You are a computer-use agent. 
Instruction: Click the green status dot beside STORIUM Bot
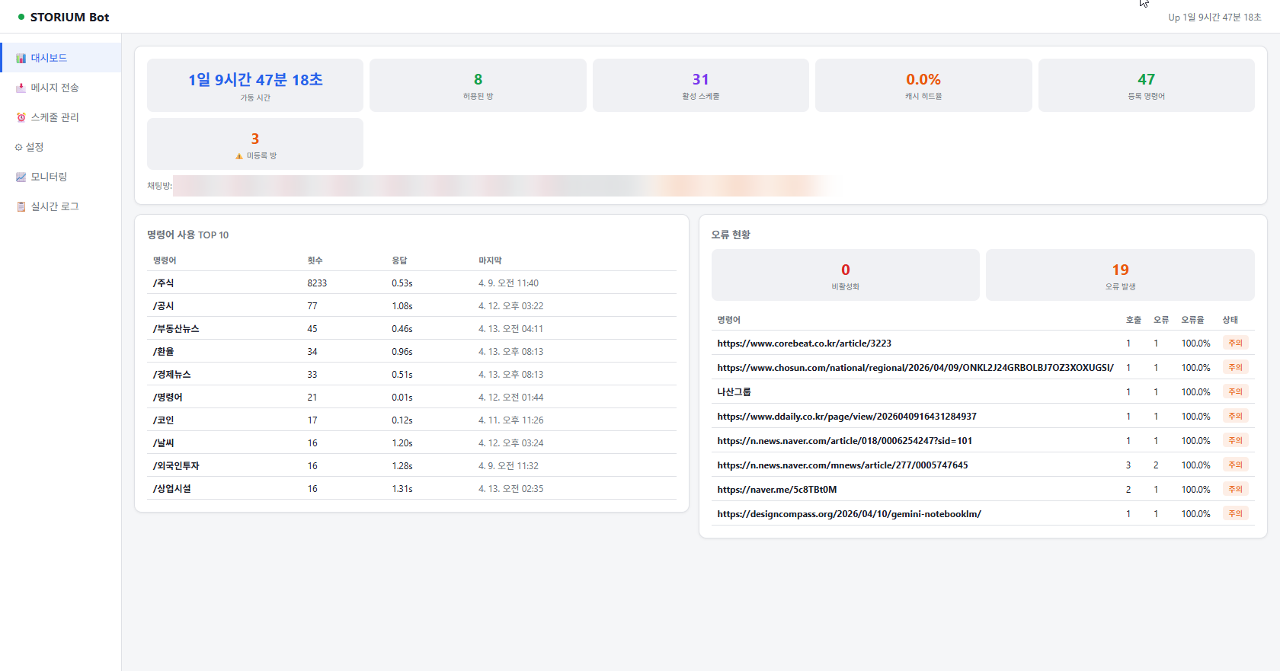(x=21, y=17)
